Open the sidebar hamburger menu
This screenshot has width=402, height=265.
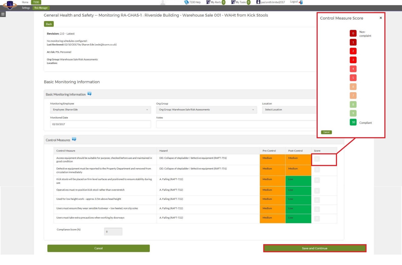(x=3, y=14)
